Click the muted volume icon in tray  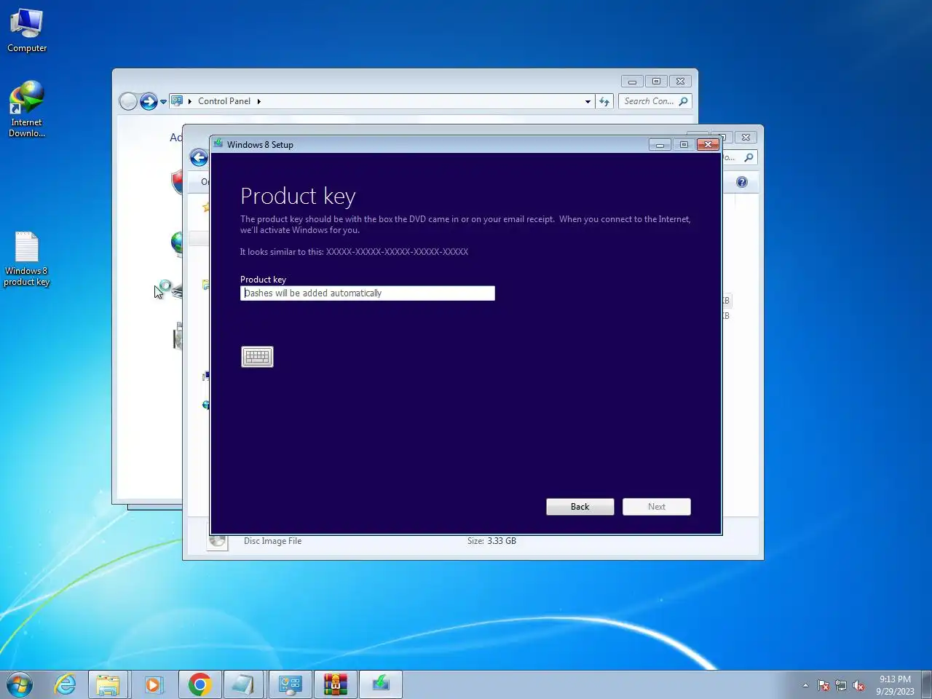point(859,685)
